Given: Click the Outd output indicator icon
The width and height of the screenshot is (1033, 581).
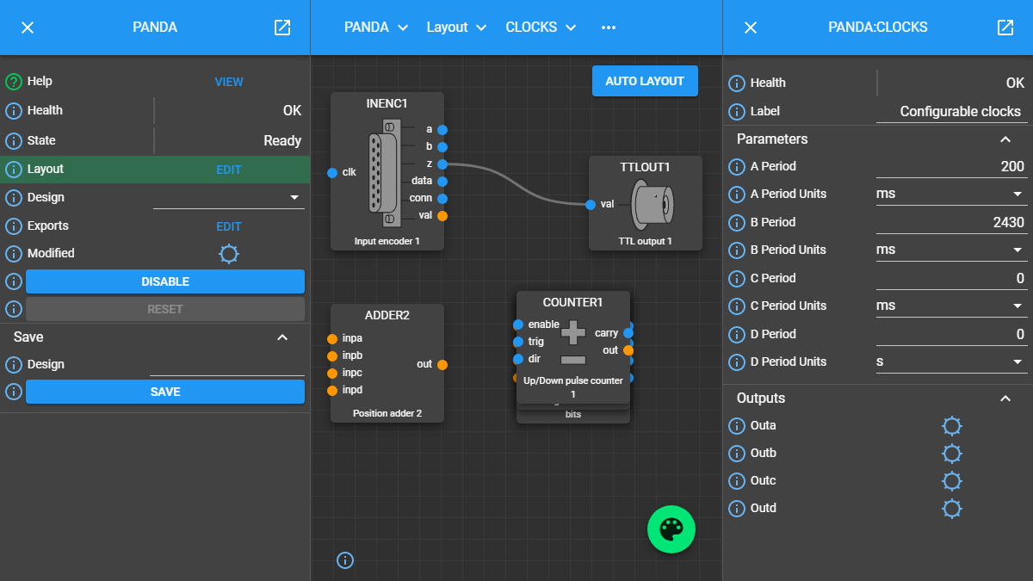Looking at the screenshot, I should click(951, 509).
